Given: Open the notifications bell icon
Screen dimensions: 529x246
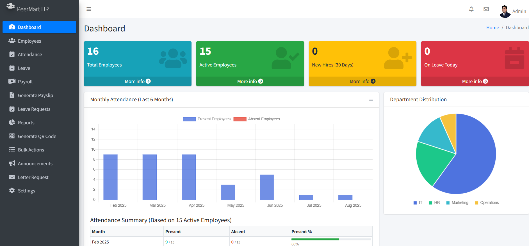Looking at the screenshot, I should (x=471, y=9).
